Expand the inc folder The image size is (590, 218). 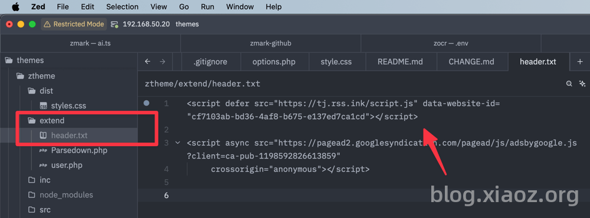point(69,180)
